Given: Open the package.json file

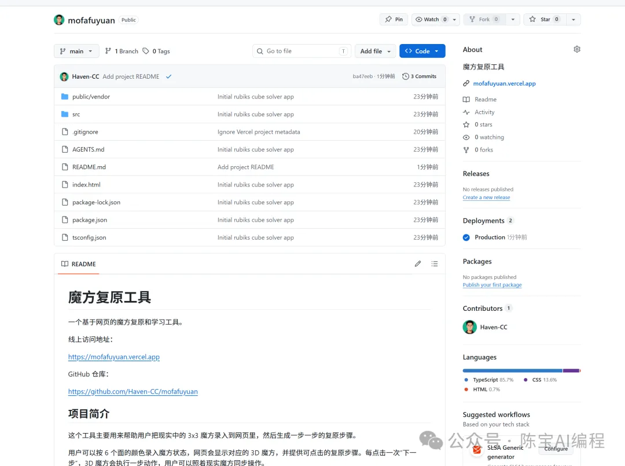Looking at the screenshot, I should [90, 219].
